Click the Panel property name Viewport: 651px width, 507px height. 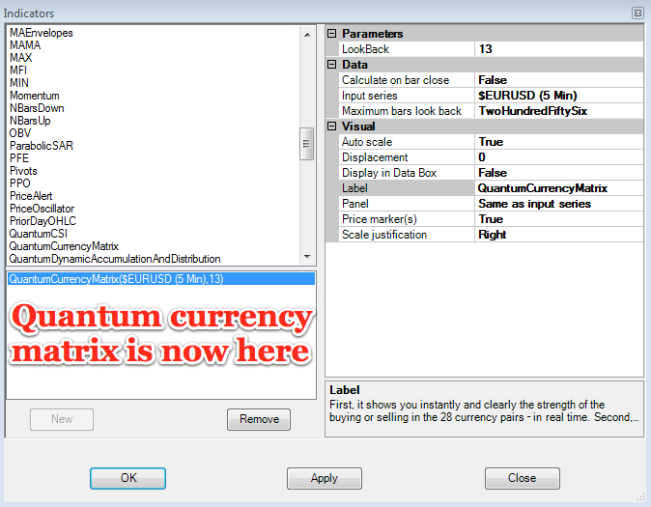coord(355,204)
